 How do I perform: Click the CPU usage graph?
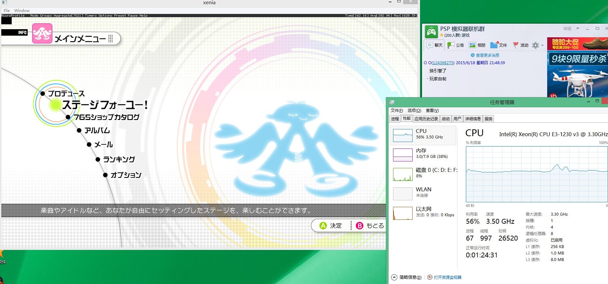pyautogui.click(x=536, y=174)
